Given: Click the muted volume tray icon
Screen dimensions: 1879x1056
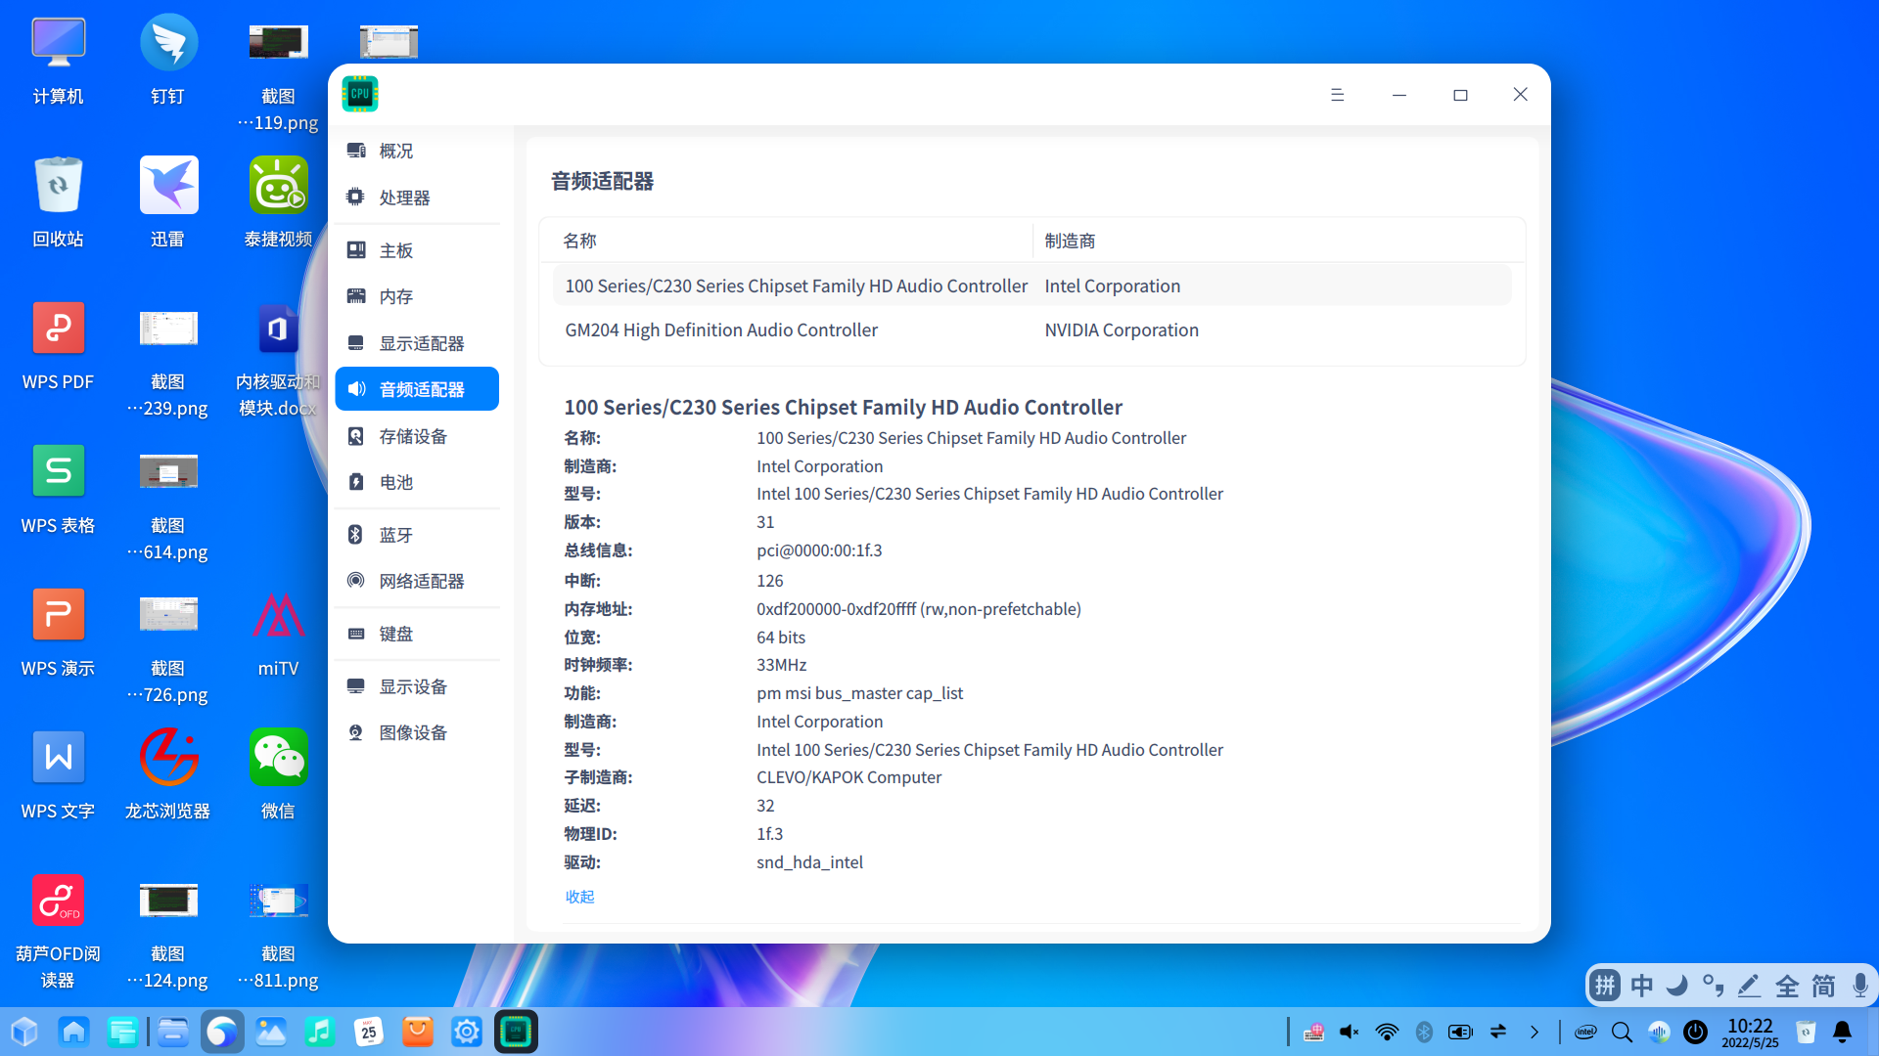Looking at the screenshot, I should [1350, 1032].
